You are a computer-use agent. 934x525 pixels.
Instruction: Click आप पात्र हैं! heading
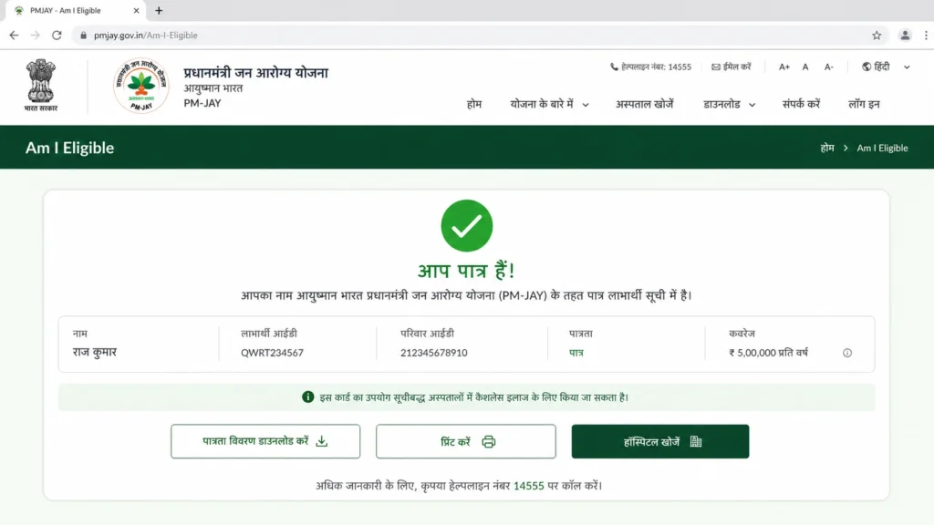click(466, 271)
